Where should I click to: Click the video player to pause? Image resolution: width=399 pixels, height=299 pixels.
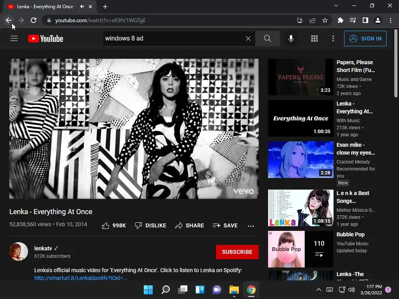134,128
